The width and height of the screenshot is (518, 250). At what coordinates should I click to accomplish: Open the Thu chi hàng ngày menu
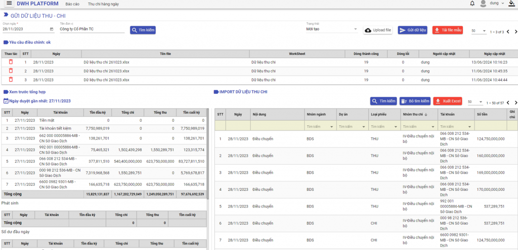coord(103,4)
